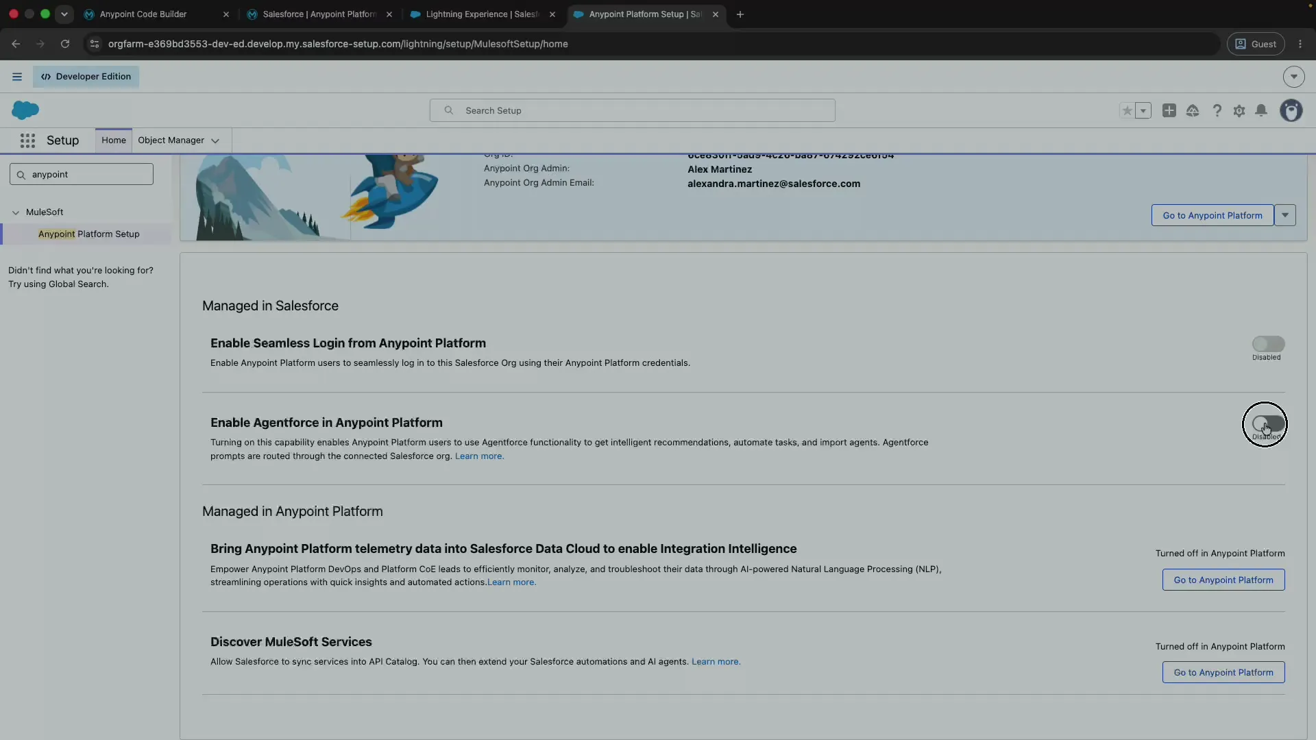Click Learn more link under Discover MuleSoft Services

[x=716, y=662]
